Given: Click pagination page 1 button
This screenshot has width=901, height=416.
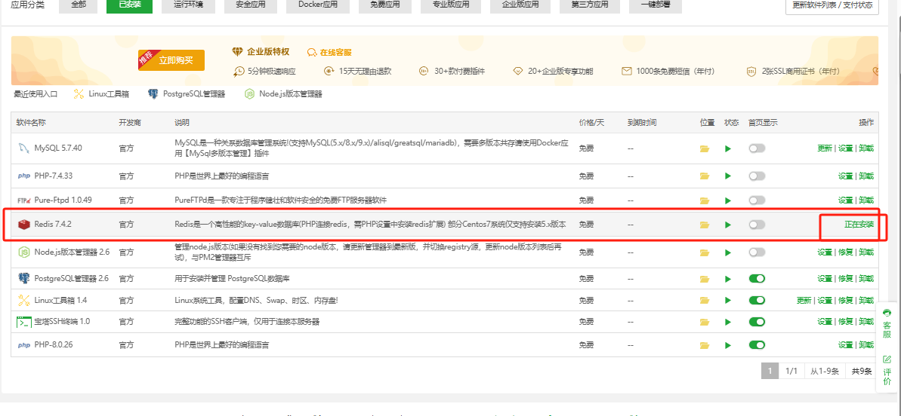Looking at the screenshot, I should [770, 372].
